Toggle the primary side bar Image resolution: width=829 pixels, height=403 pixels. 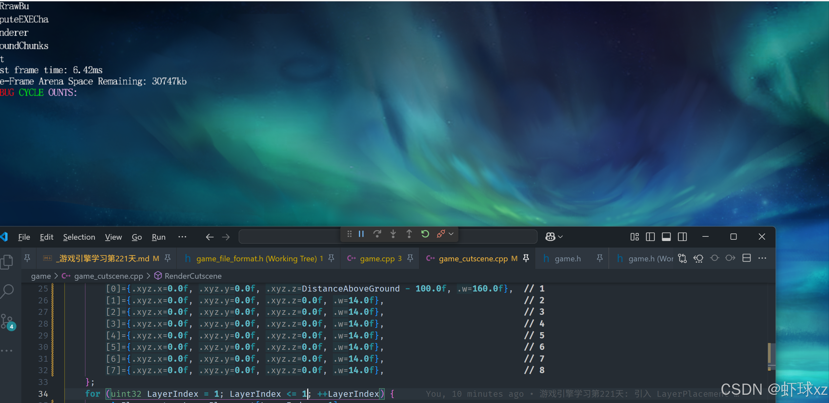[x=650, y=237]
